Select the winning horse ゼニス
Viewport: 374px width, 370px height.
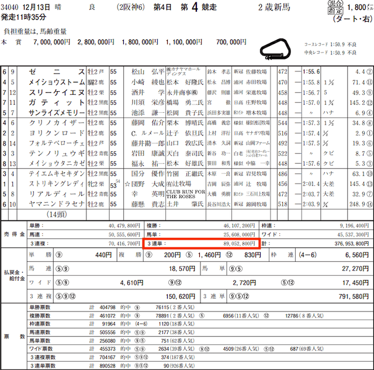(x=56, y=71)
